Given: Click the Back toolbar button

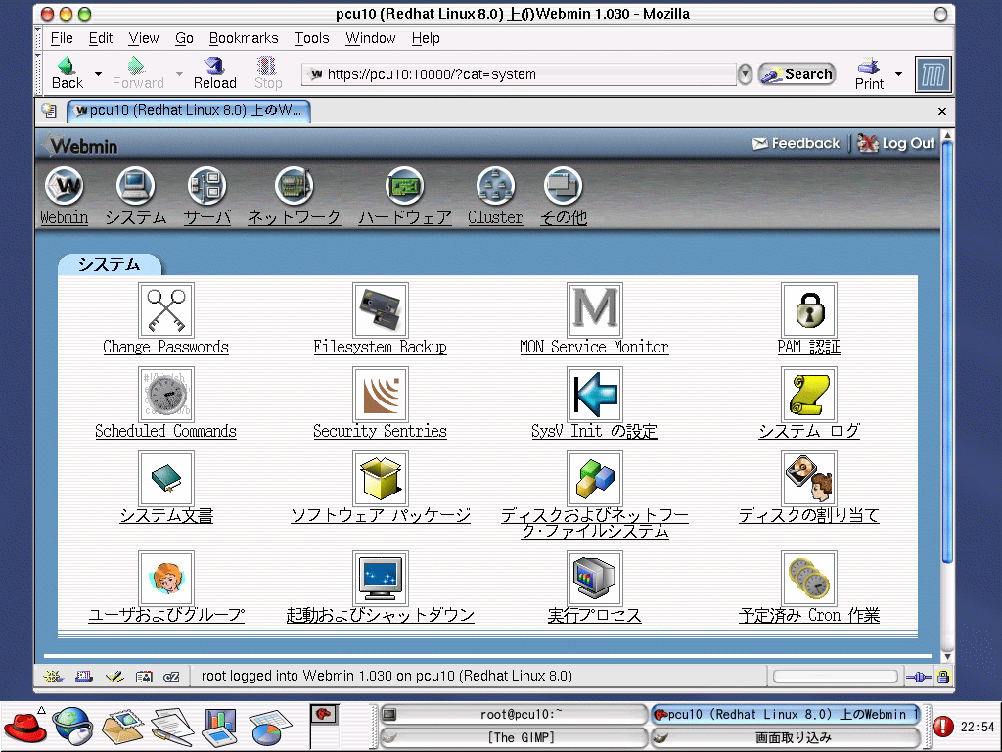Looking at the screenshot, I should pos(68,73).
